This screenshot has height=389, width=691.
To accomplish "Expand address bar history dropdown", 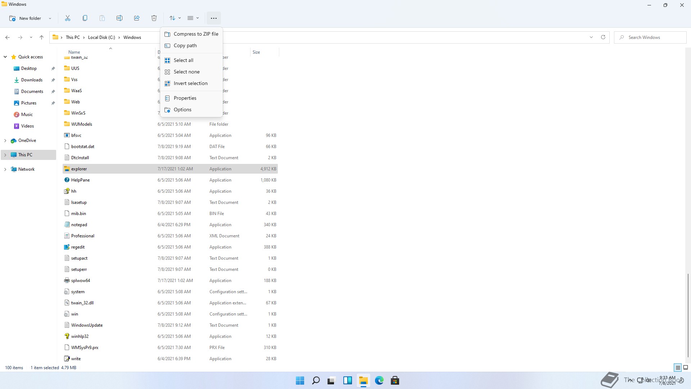I will (x=591, y=37).
